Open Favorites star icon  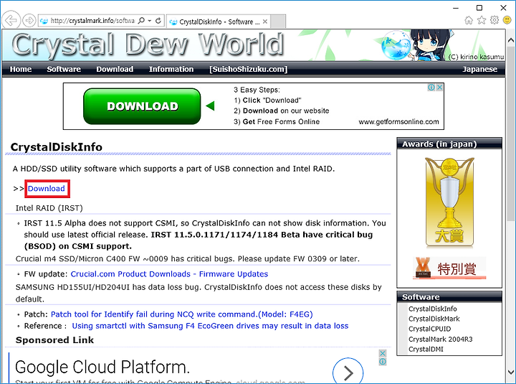[482, 20]
